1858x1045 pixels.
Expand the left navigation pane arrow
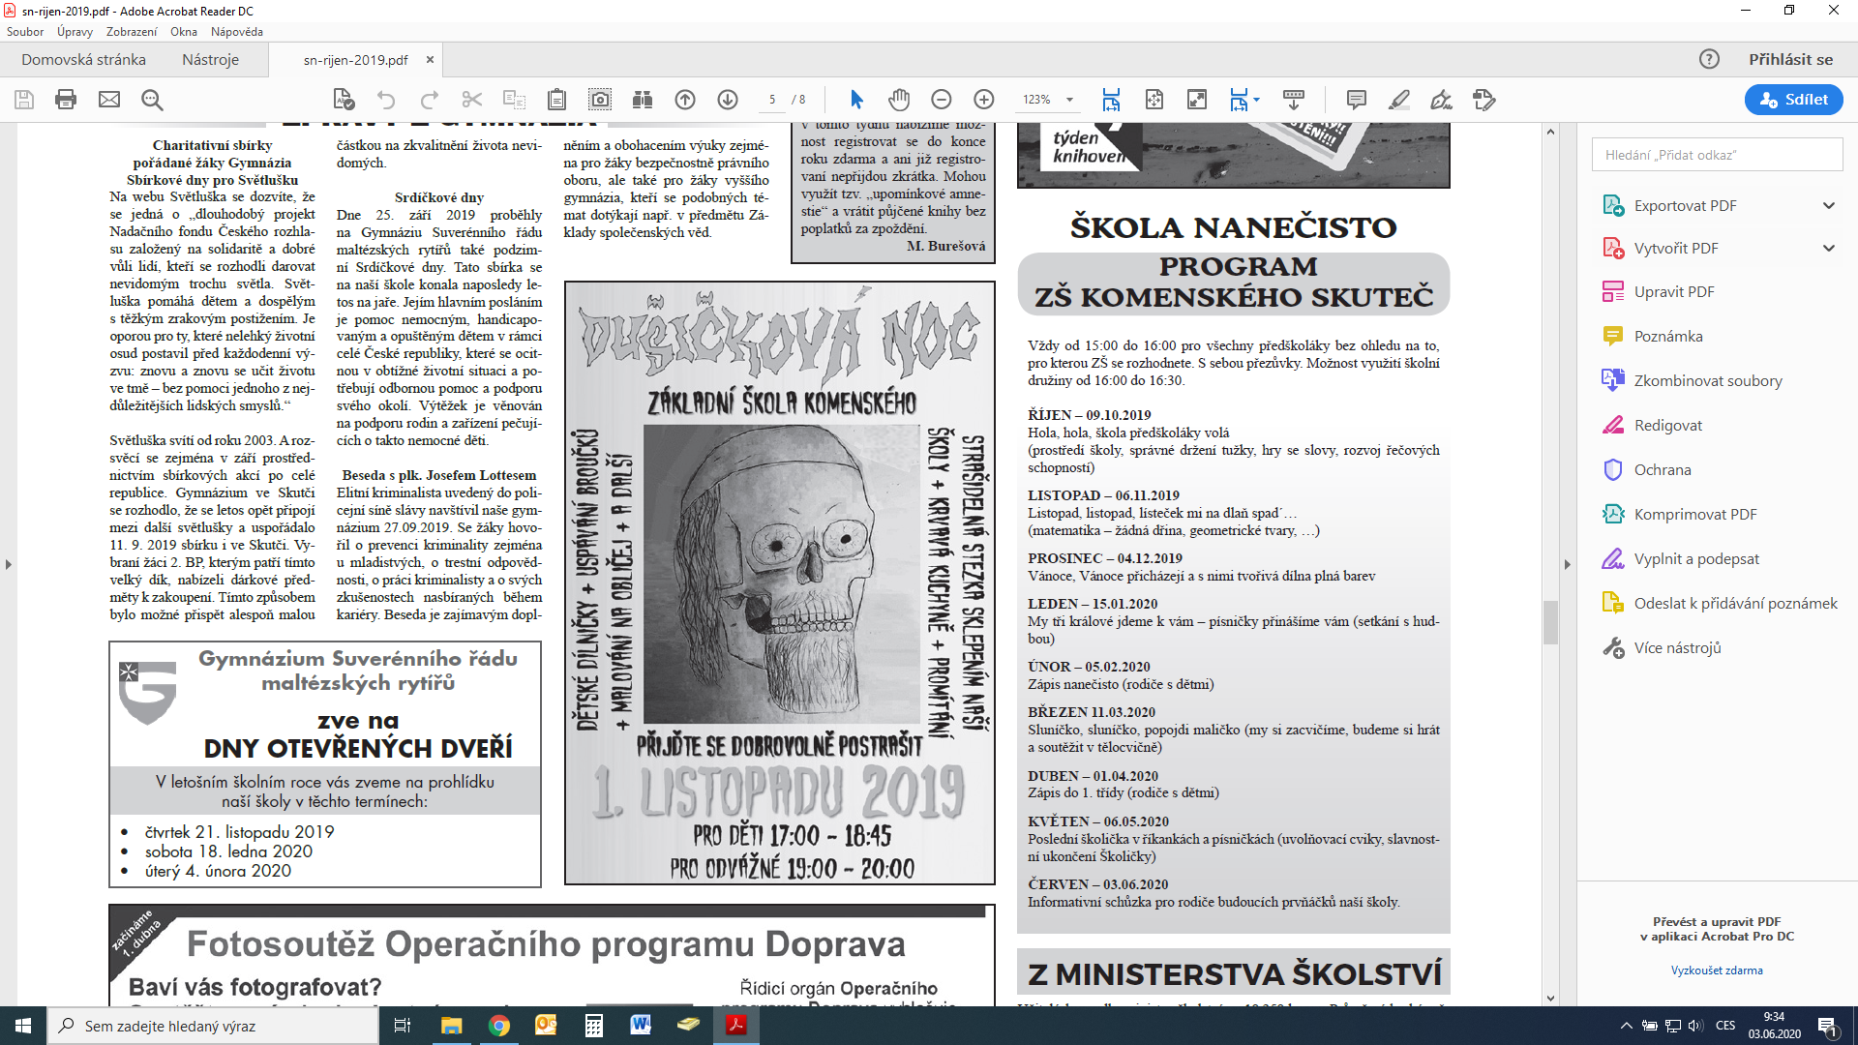coord(8,564)
